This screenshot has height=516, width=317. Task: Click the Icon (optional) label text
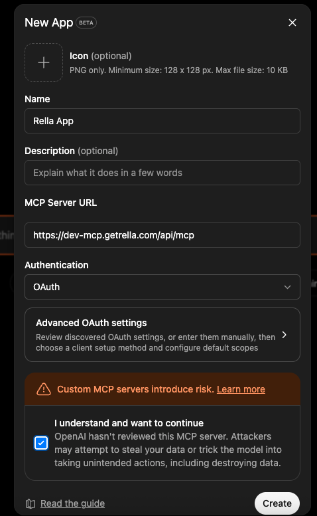click(101, 56)
